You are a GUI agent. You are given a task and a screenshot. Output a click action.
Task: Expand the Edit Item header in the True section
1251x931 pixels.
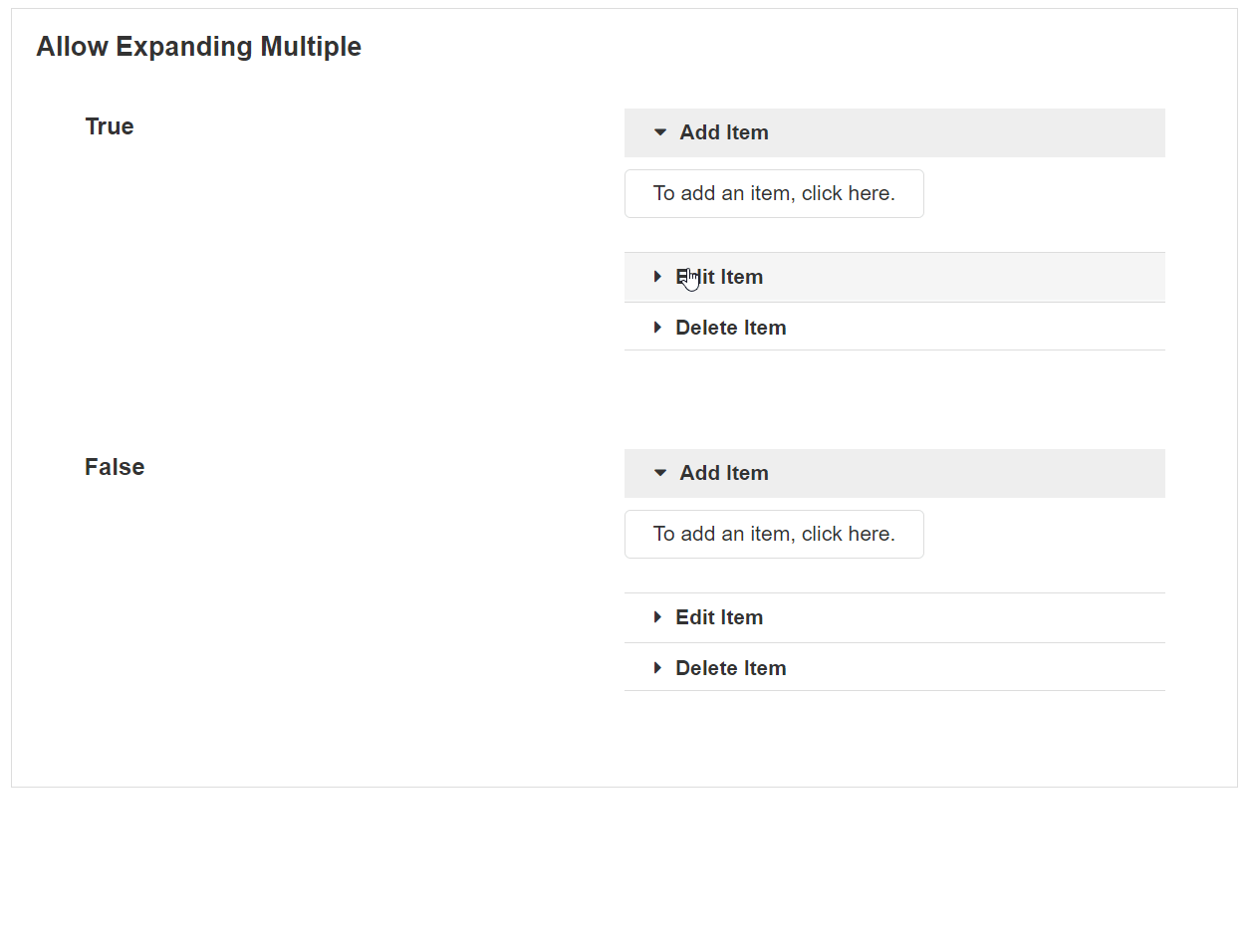(894, 277)
